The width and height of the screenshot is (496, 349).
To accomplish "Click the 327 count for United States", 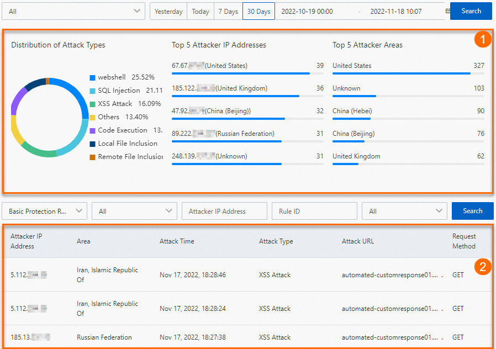I will point(479,66).
